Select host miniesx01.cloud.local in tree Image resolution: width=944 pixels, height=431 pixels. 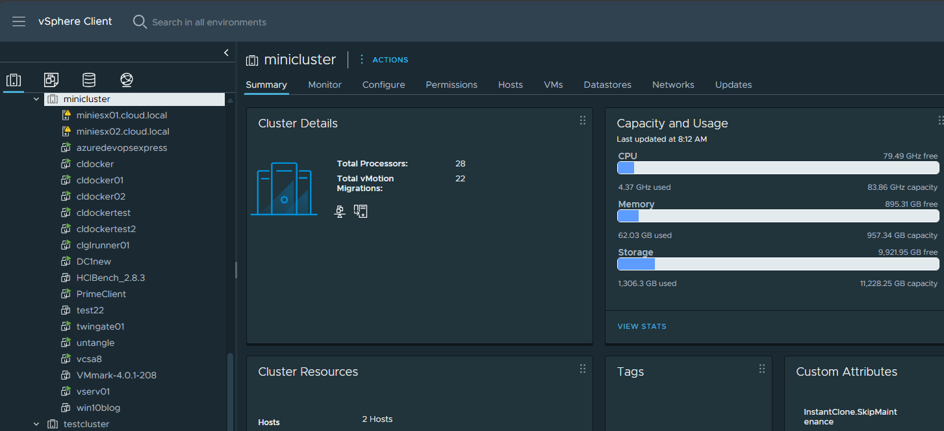coord(121,115)
